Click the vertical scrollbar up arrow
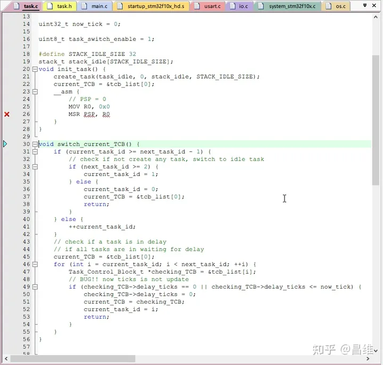The image size is (383, 365). coord(376,17)
